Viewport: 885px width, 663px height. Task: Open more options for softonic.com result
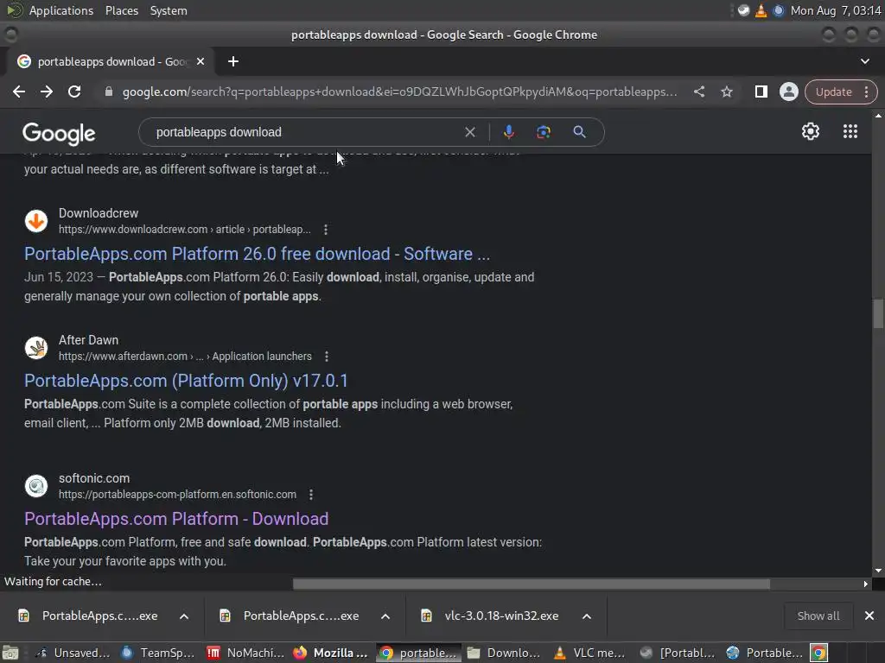pos(311,495)
